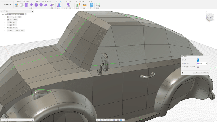217x122 pixels.
Task: Select the Box primitive tool in toolbar
Action: pos(27,5)
